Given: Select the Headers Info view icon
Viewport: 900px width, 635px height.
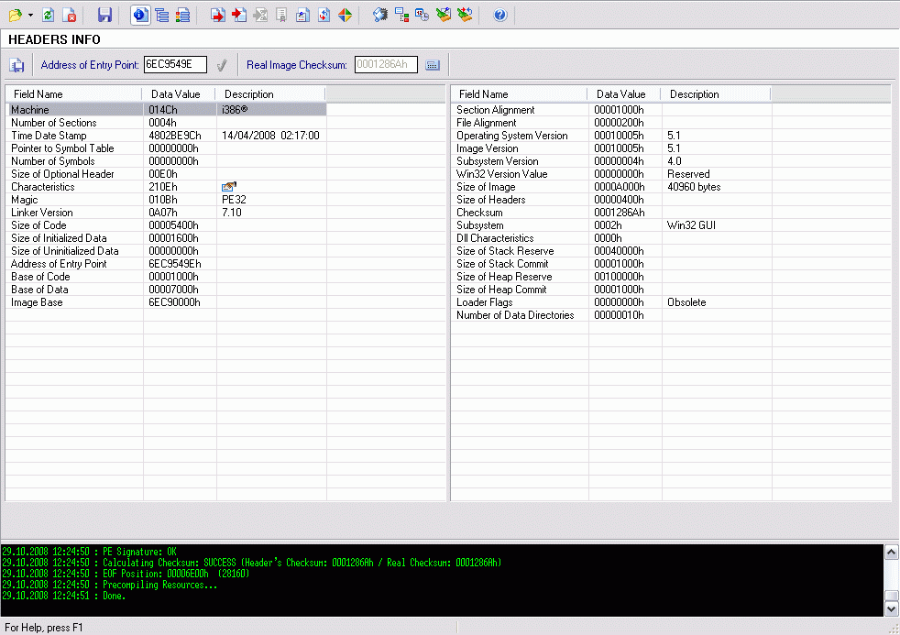Looking at the screenshot, I should pyautogui.click(x=140, y=16).
